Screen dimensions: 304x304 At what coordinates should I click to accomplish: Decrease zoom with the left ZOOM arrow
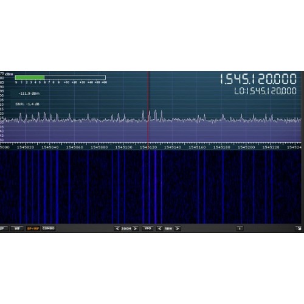coord(117,229)
